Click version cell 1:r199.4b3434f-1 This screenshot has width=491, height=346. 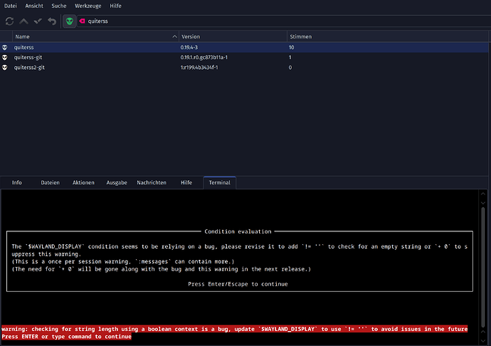pos(199,68)
